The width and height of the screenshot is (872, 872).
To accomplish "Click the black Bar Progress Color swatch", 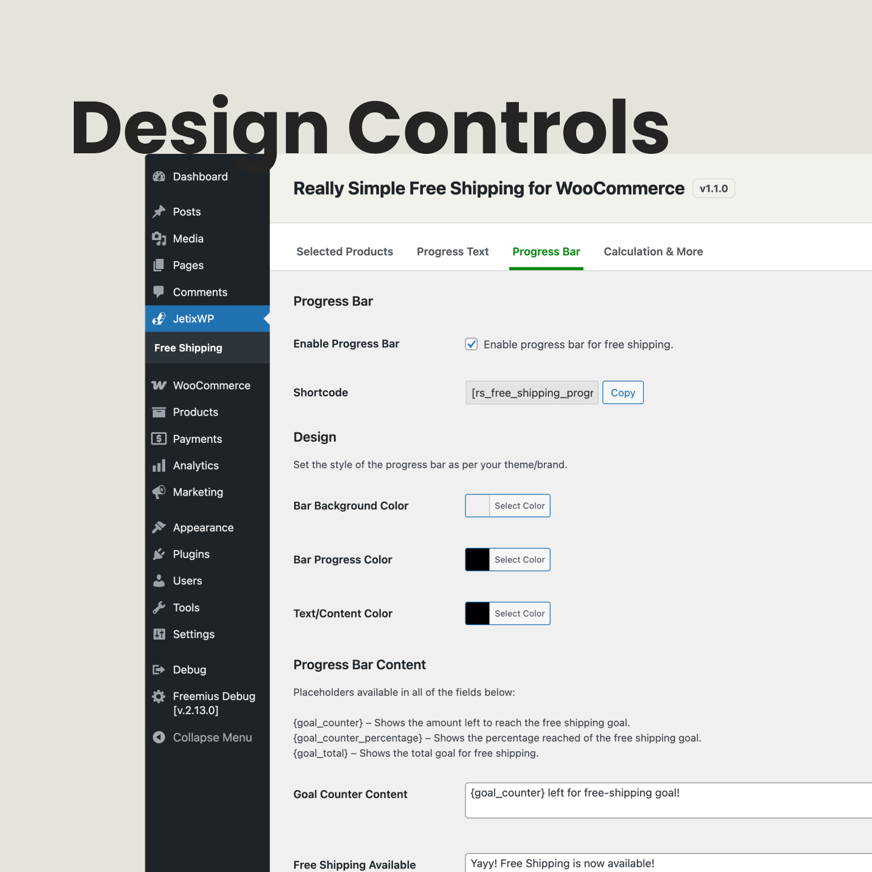I will coord(477,560).
